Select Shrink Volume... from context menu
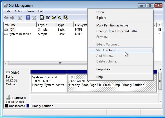Image resolution: width=165 pixels, height=118 pixels. (120, 50)
